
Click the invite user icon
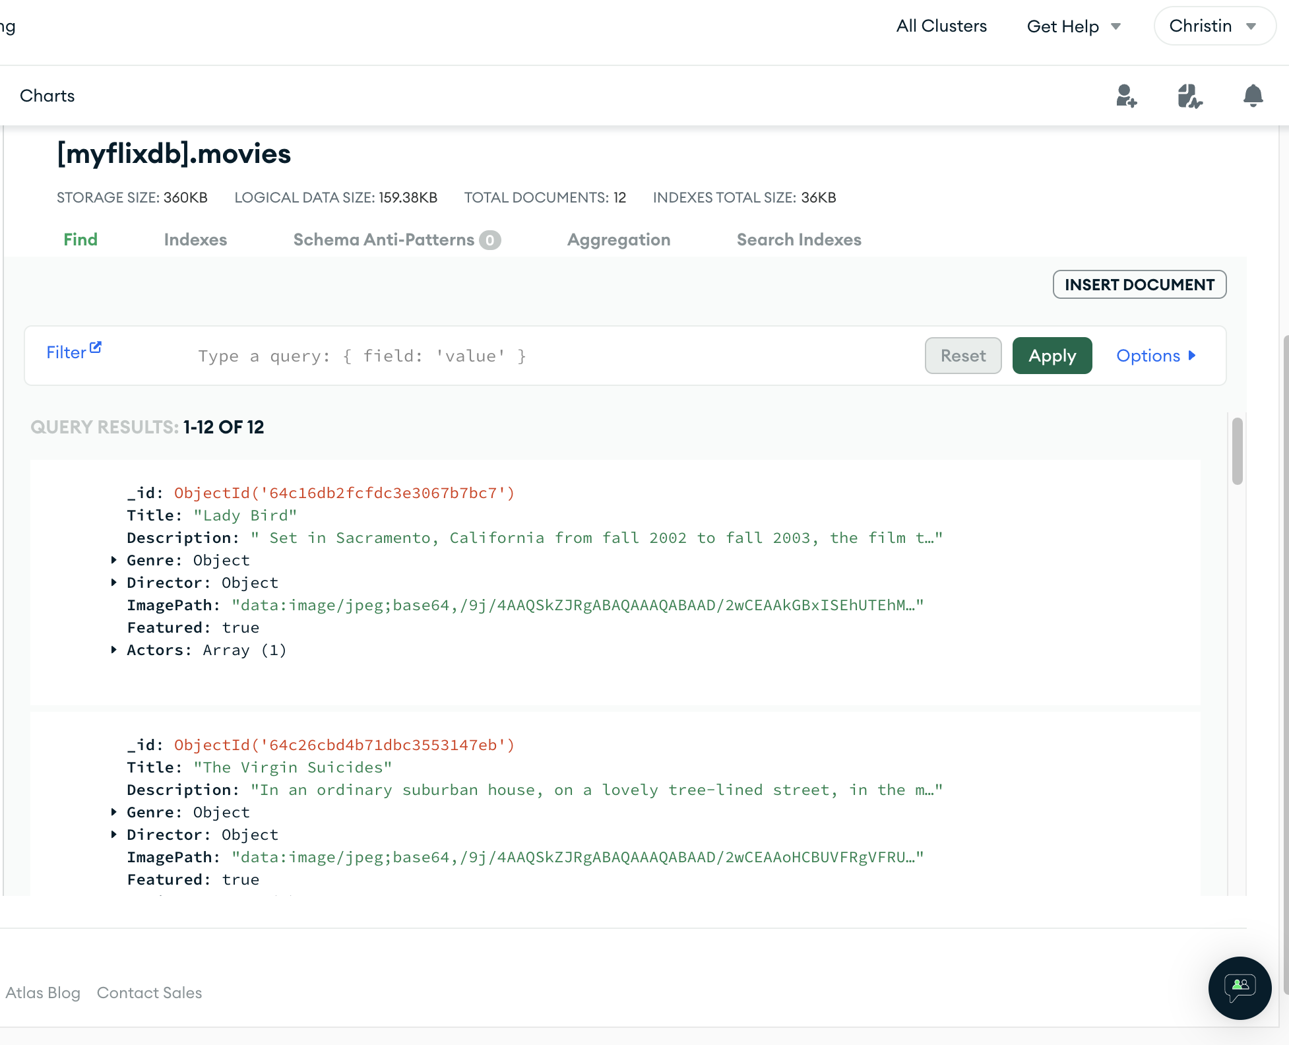(1126, 96)
